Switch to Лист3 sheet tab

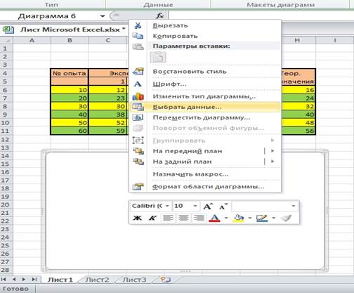[x=134, y=280]
